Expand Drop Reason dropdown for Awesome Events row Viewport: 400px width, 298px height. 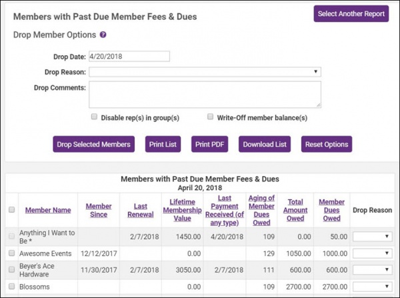(373, 253)
